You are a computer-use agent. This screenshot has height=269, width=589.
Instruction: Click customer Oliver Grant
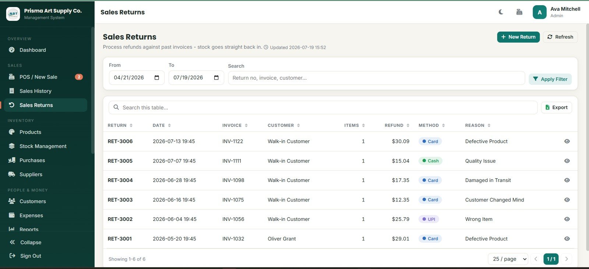coord(282,239)
